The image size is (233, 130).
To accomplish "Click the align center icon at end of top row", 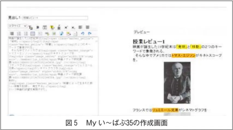I will [88, 27].
